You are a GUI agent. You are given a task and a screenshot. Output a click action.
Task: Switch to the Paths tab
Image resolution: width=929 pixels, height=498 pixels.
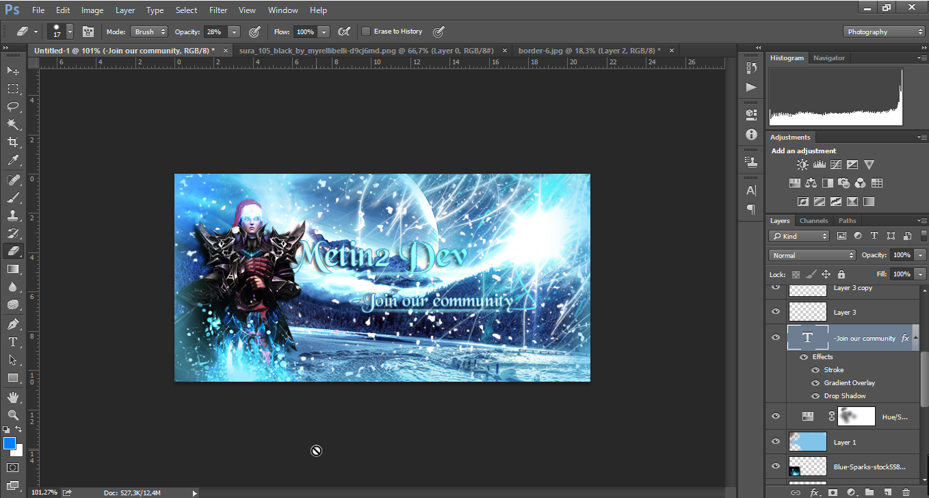click(x=847, y=221)
